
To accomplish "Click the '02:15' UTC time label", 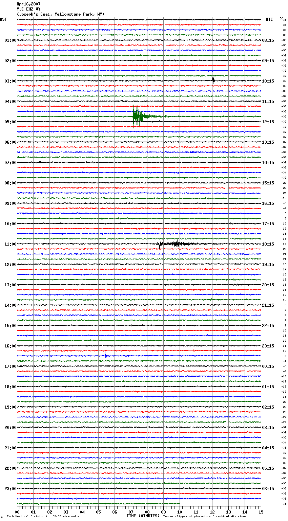I will pyautogui.click(x=268, y=407).
